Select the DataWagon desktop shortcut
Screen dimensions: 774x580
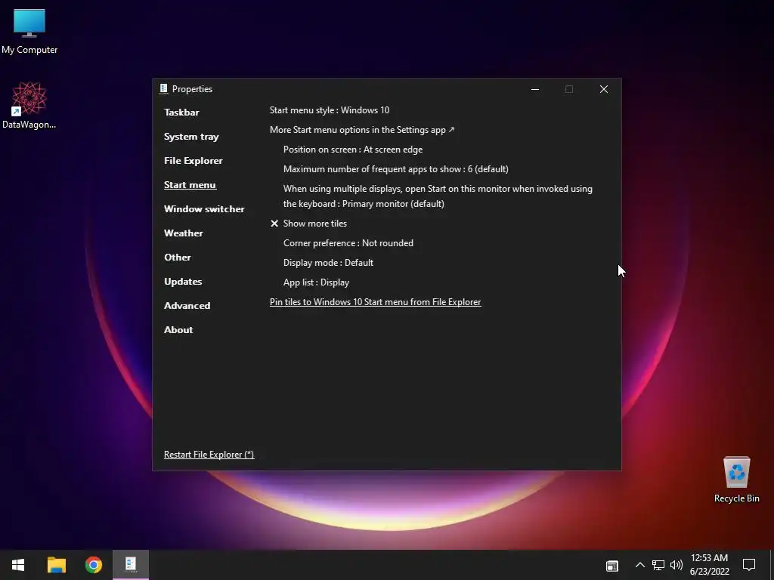point(29,106)
